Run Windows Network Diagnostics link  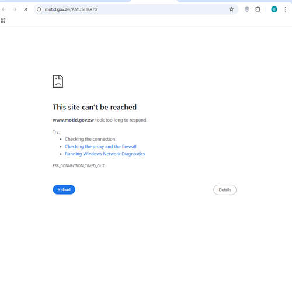[x=105, y=154]
